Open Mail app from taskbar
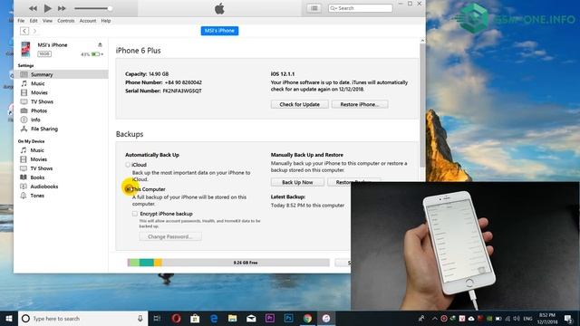Image resolution: width=580 pixels, height=326 pixels. click(251, 318)
